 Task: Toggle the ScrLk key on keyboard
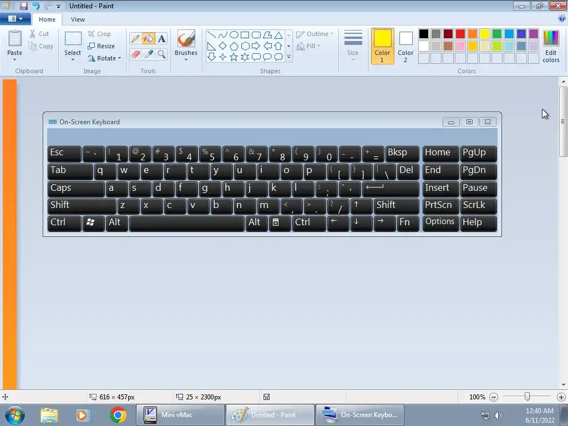click(478, 206)
